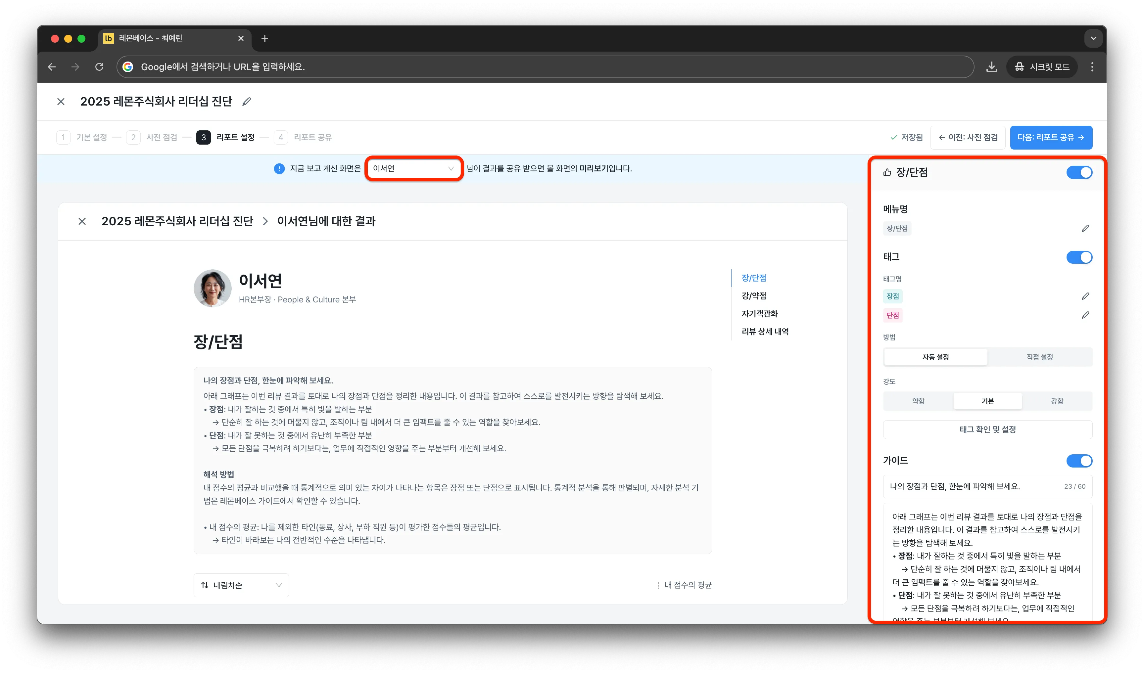
Task: Click 다음: 리포트 공유 button
Action: (1051, 138)
